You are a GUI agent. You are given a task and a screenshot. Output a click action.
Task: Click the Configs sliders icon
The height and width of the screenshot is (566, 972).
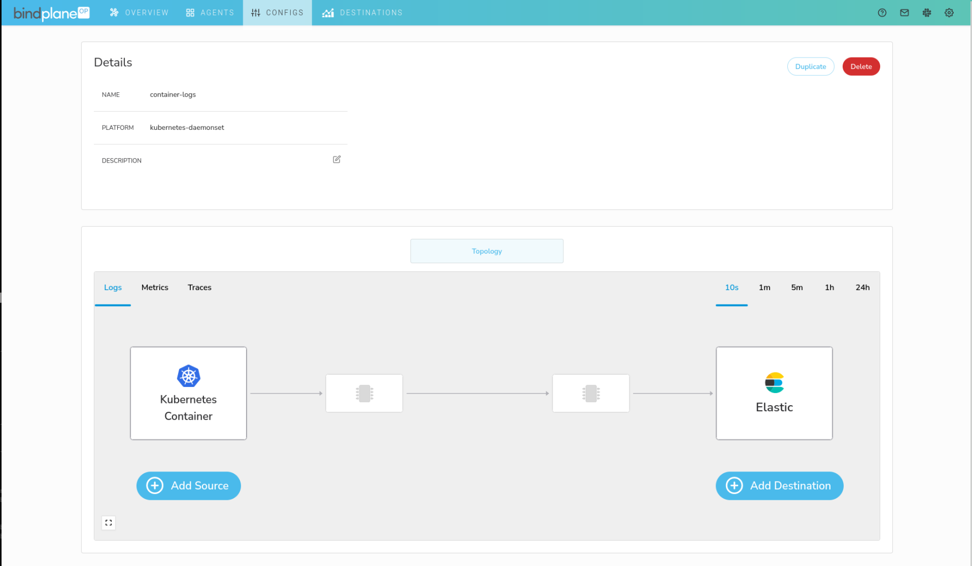255,13
